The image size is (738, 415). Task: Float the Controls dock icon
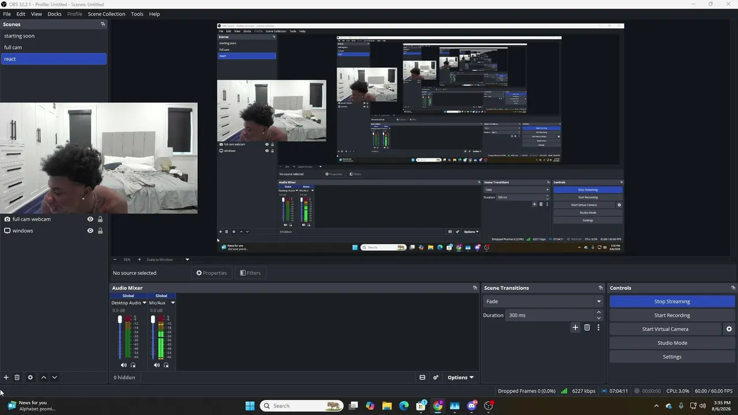tap(733, 288)
